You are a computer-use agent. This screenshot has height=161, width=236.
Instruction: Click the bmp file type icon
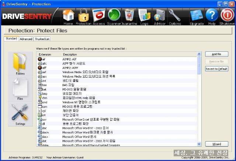[40, 94]
